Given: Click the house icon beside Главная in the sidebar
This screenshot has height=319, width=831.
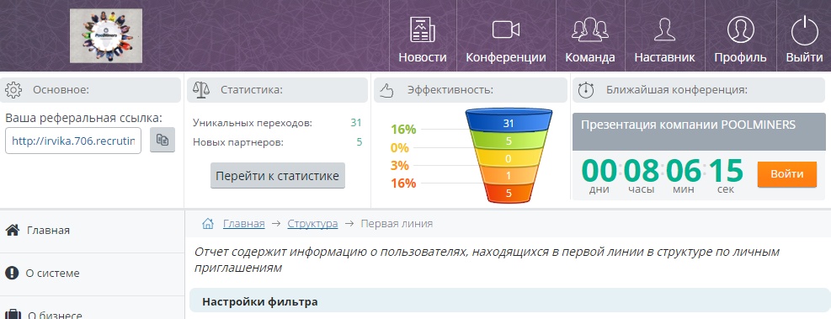Looking at the screenshot, I should pyautogui.click(x=12, y=230).
